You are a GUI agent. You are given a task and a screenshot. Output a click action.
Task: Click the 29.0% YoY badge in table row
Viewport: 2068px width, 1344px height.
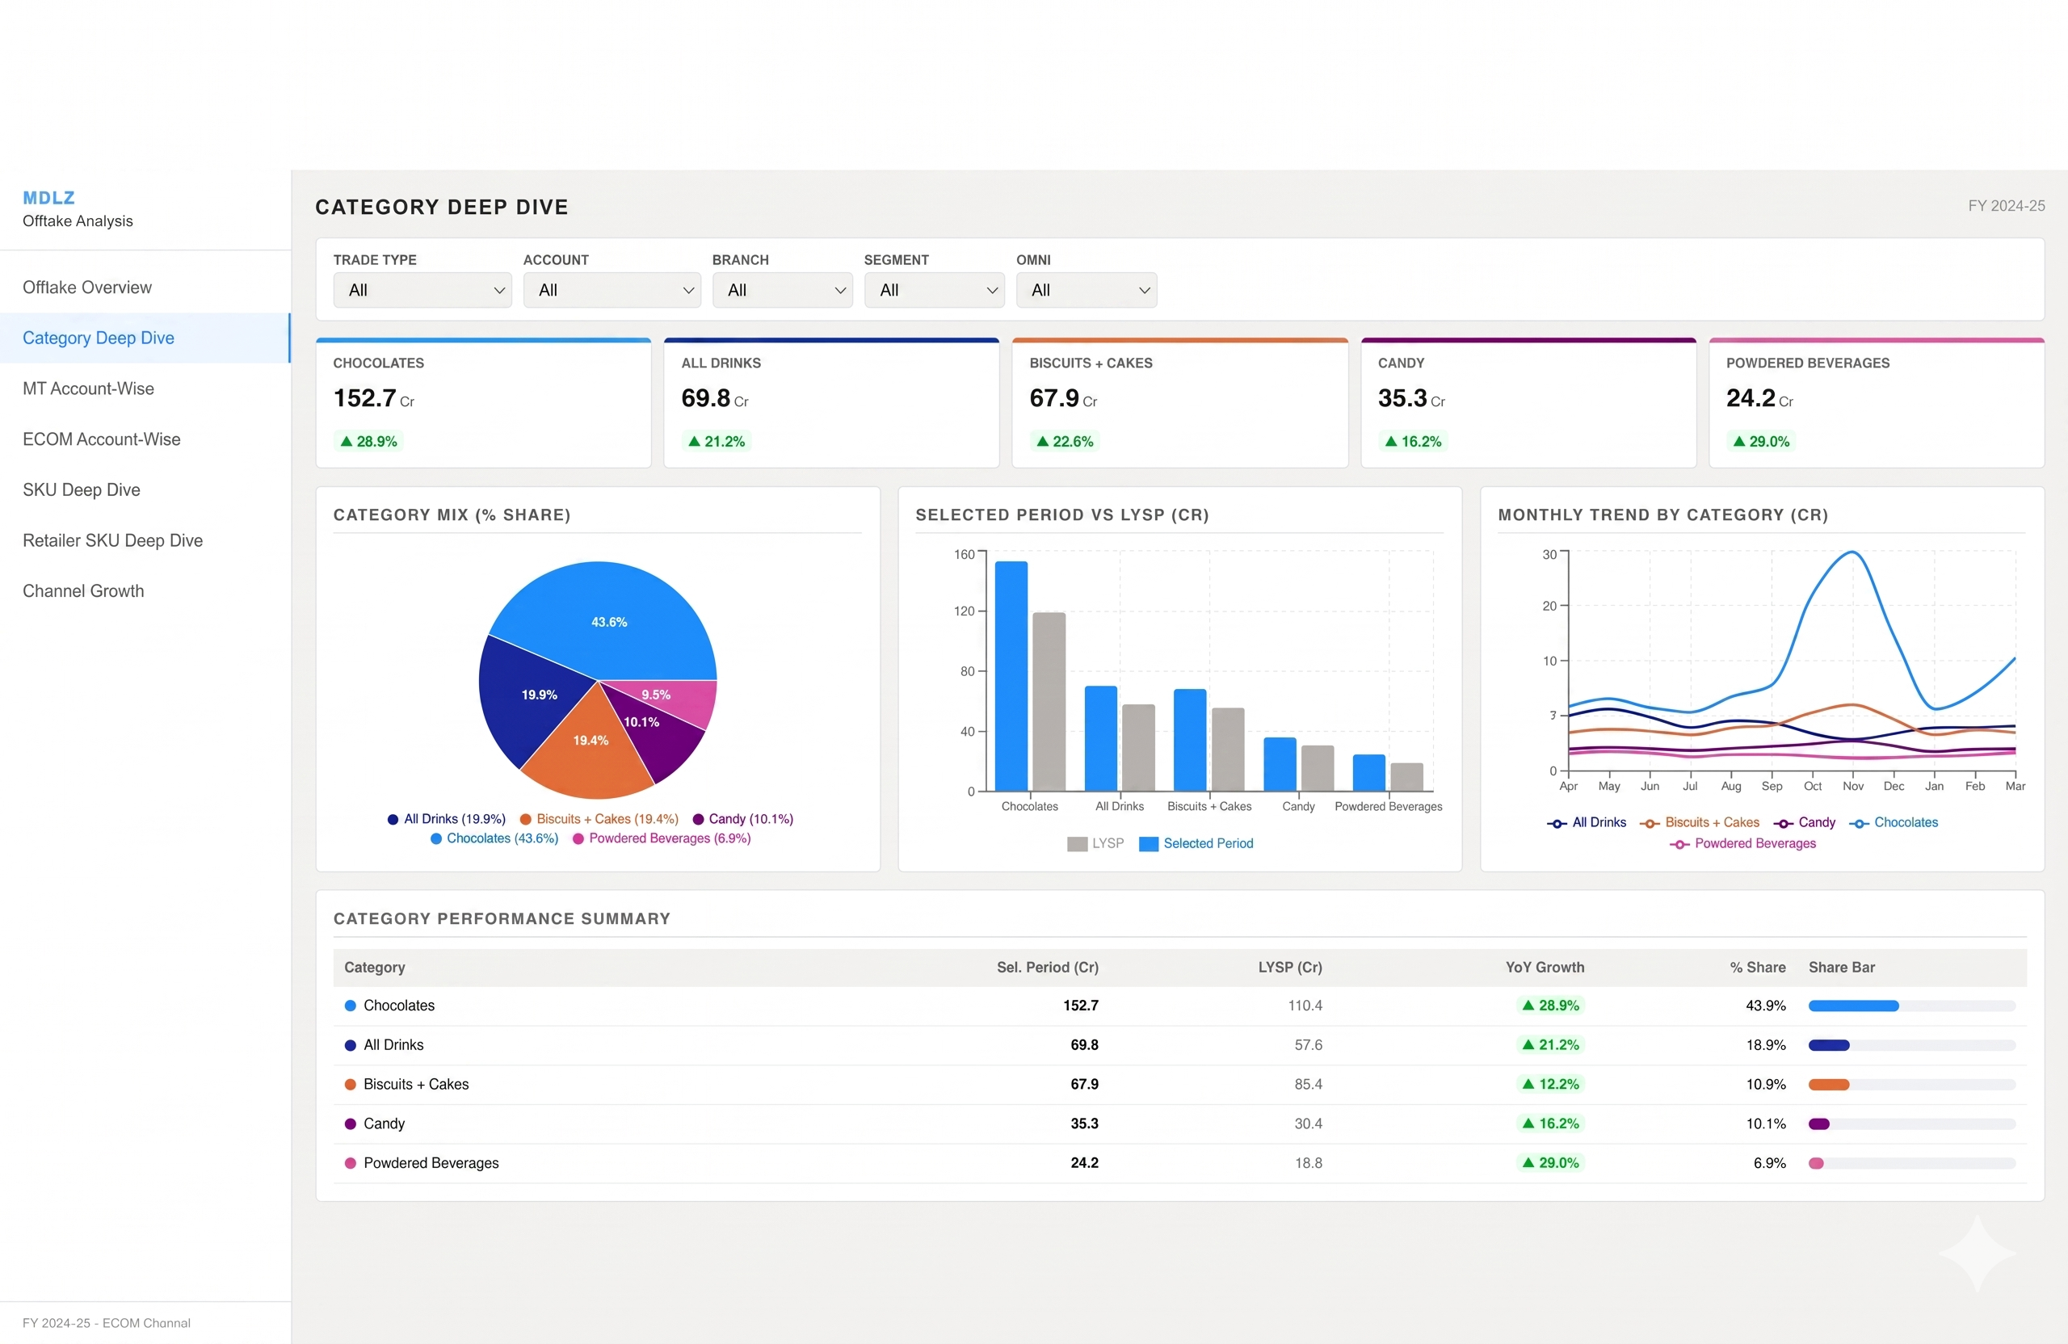click(x=1550, y=1163)
